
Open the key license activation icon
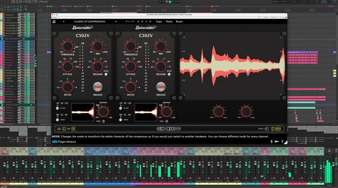click(x=277, y=142)
